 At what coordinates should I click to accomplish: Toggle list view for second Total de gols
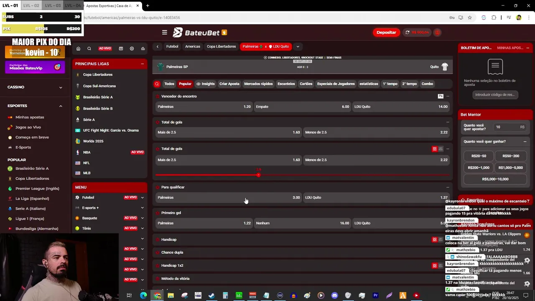441,149
